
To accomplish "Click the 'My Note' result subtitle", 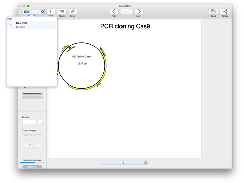I will pos(20,27).
